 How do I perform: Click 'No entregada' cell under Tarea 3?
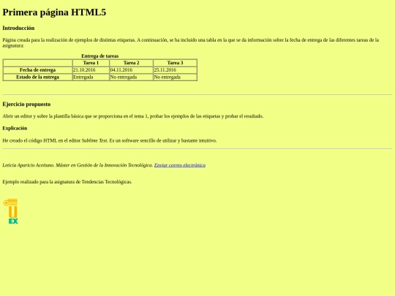tap(175, 77)
